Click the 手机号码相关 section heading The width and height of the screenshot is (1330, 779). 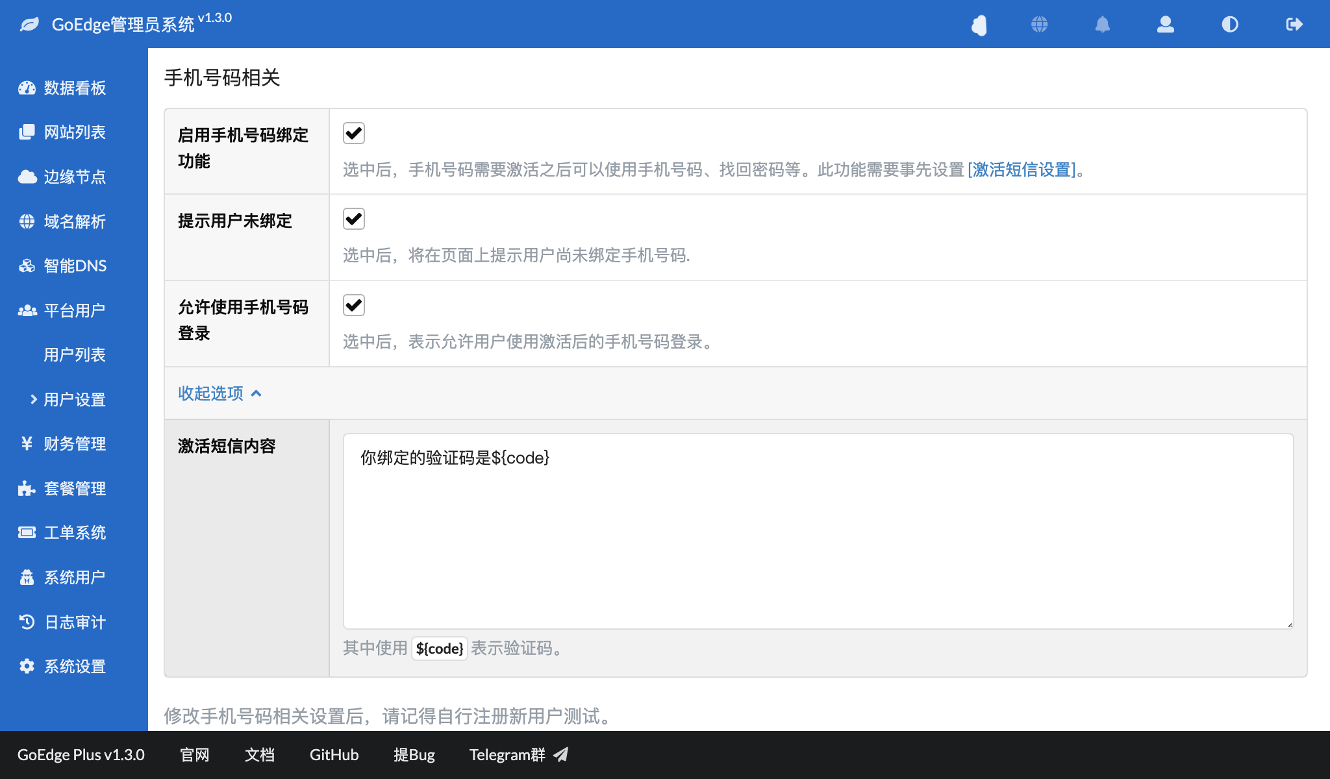point(222,77)
